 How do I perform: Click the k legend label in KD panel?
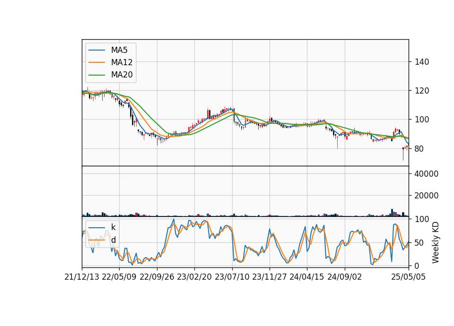pyautogui.click(x=113, y=227)
